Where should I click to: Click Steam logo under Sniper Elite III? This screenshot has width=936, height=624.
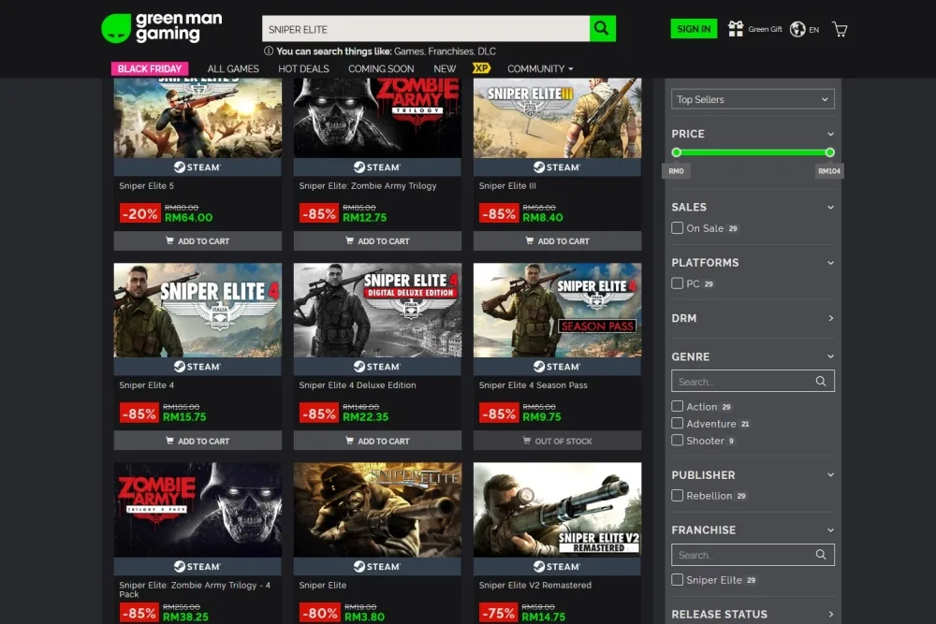coord(557,167)
